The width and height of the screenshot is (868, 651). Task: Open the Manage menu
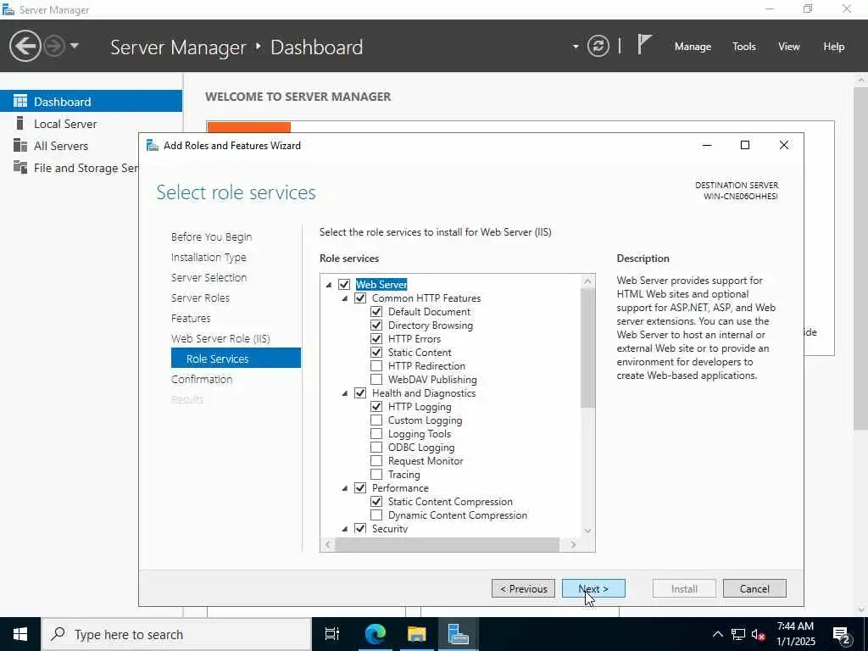[x=693, y=47]
